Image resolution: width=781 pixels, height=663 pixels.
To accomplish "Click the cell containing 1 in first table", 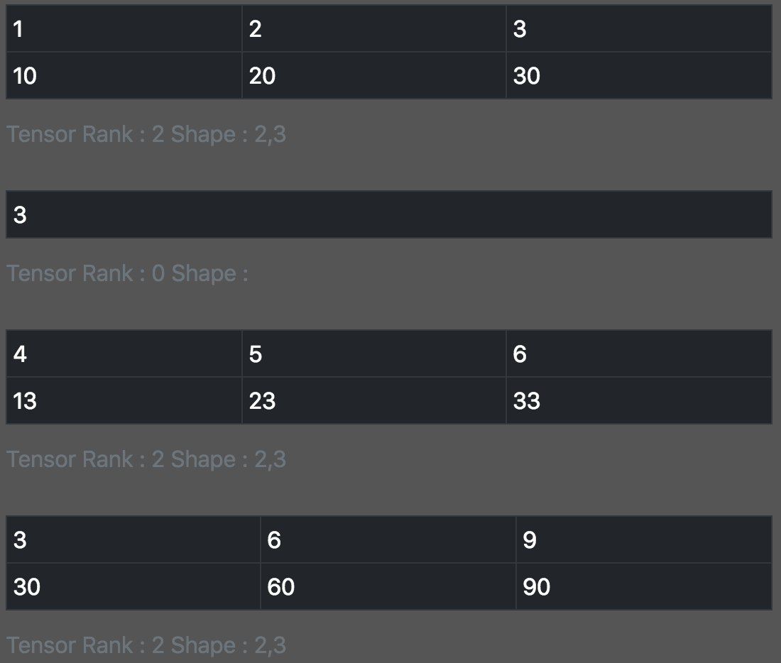I will pyautogui.click(x=124, y=29).
